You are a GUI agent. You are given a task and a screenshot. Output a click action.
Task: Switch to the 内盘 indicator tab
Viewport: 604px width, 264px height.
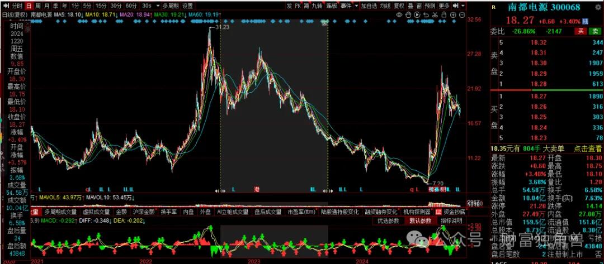click(x=188, y=212)
